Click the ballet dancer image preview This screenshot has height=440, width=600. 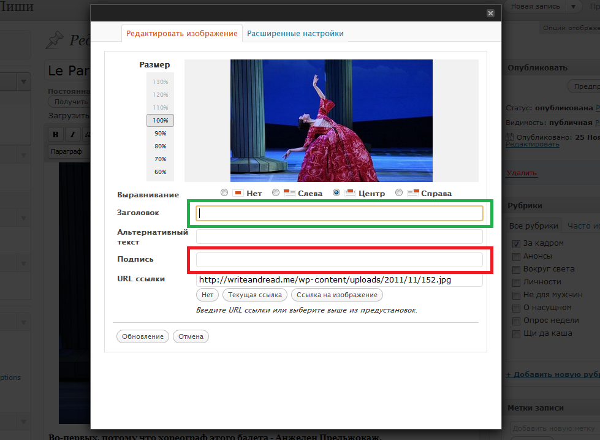[332, 121]
